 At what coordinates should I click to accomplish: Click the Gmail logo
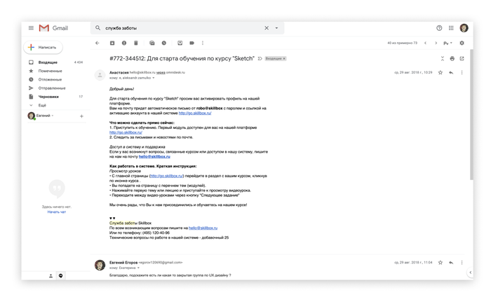pyautogui.click(x=53, y=28)
